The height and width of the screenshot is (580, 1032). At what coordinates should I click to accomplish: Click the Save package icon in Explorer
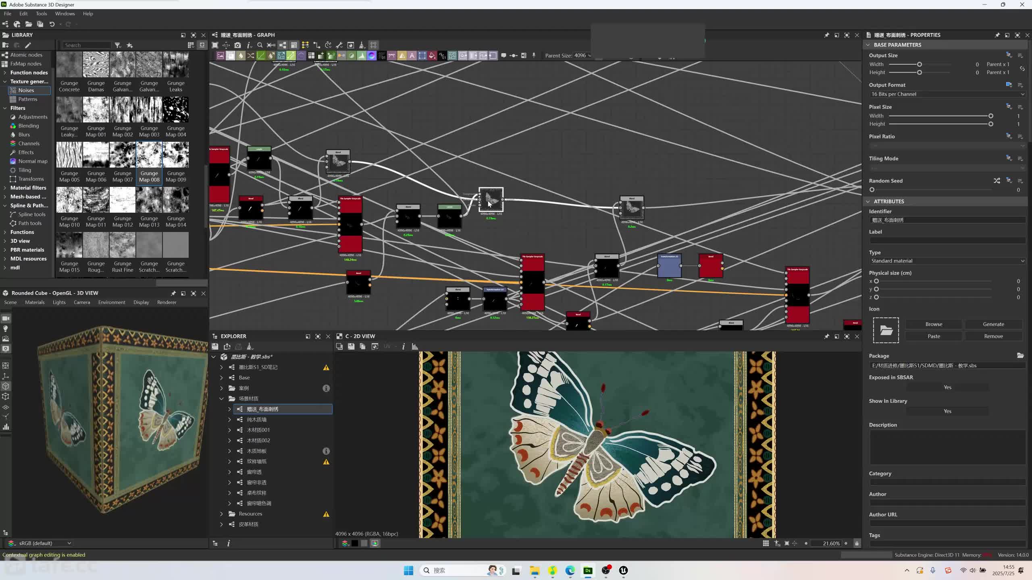pyautogui.click(x=215, y=346)
